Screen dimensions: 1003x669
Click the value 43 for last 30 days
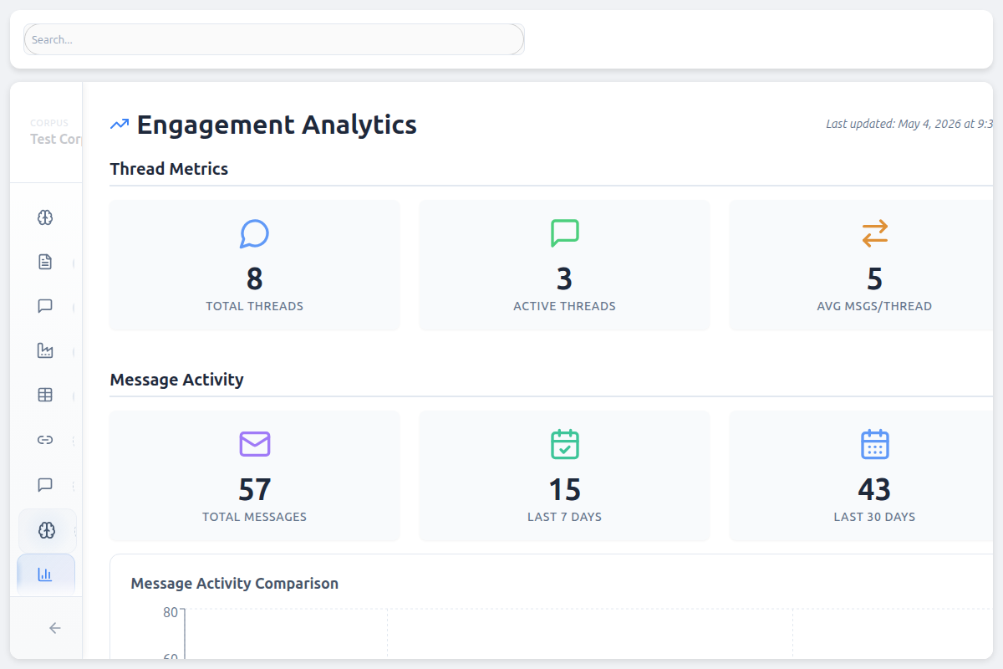point(874,489)
